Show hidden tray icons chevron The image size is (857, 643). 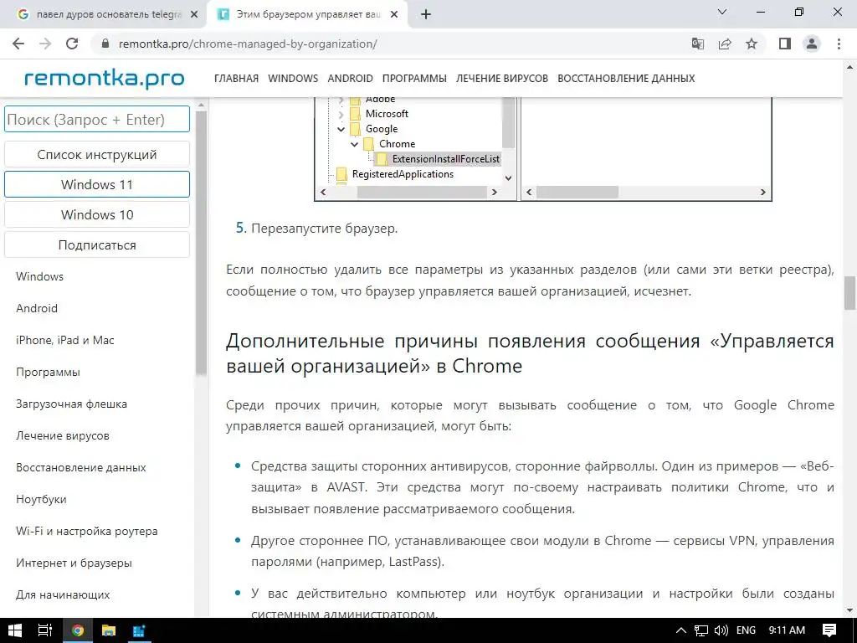[681, 630]
